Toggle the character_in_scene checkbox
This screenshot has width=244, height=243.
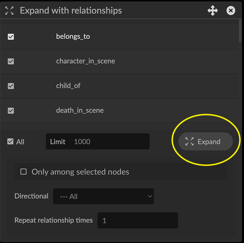tap(11, 61)
